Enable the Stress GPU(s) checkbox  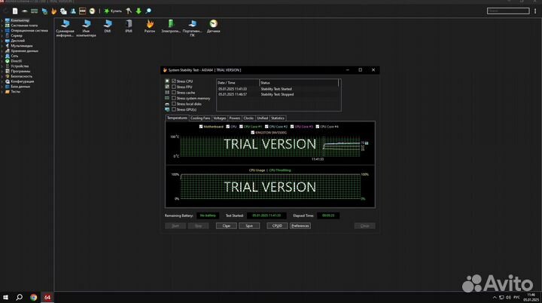[174, 109]
